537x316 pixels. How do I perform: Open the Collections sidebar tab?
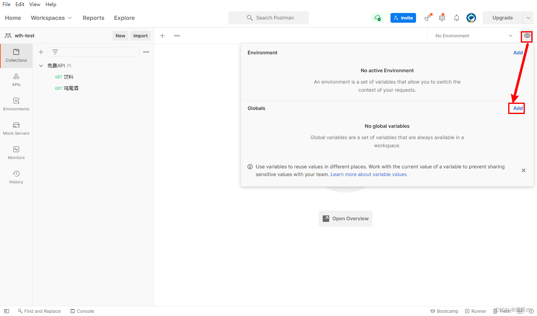click(x=16, y=56)
